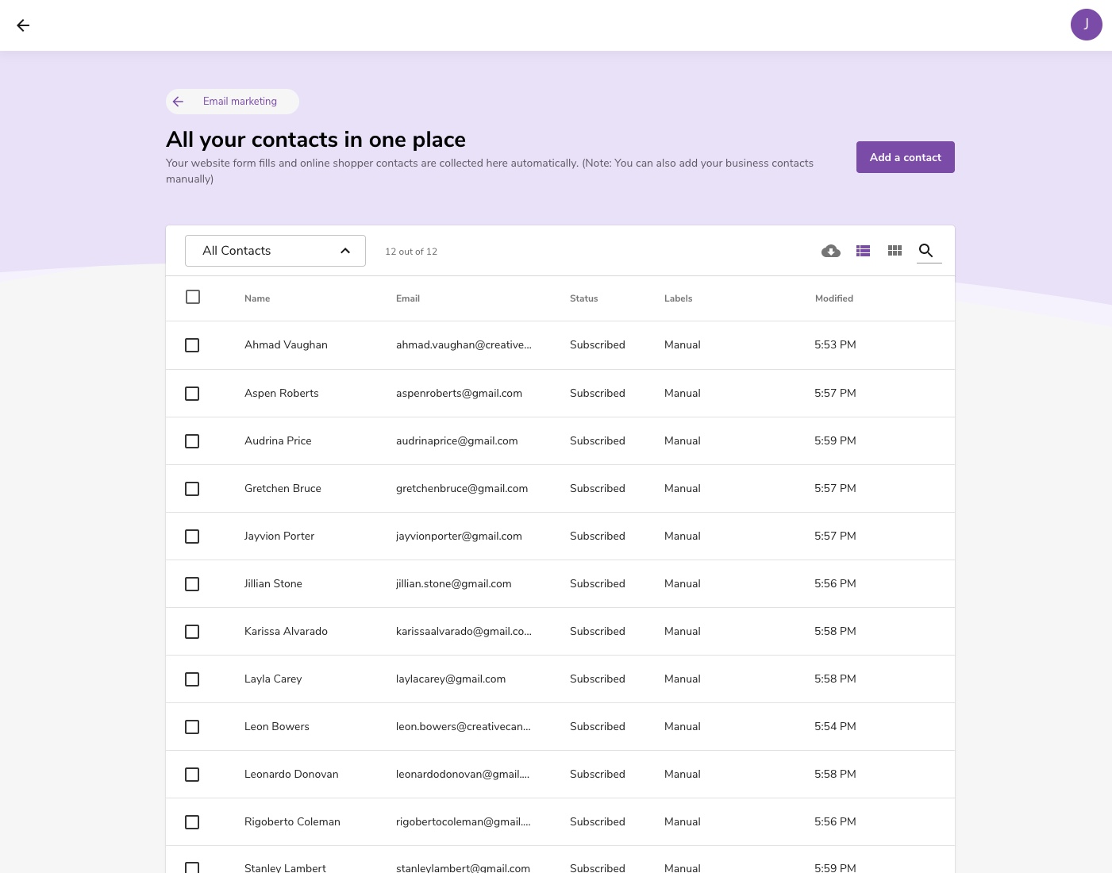Screen dimensions: 1112x873
Task: Click email ahmad.vaughan@creative...
Action: tap(464, 344)
